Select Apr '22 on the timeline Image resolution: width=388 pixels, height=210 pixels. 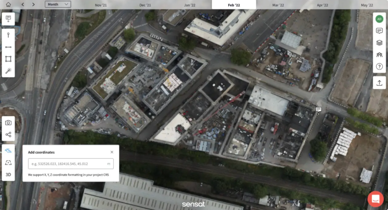pos(322,5)
